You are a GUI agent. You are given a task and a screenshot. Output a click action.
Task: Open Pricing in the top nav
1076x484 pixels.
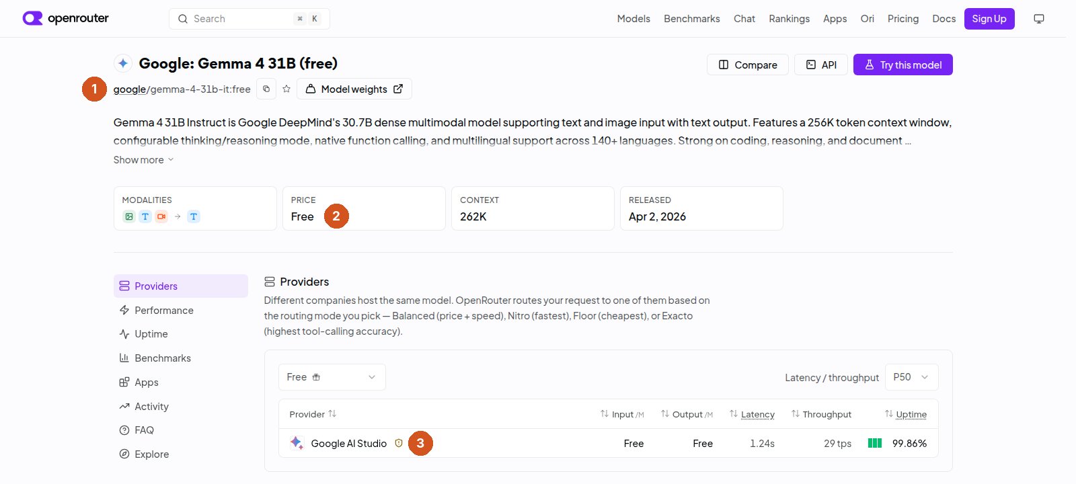902,19
